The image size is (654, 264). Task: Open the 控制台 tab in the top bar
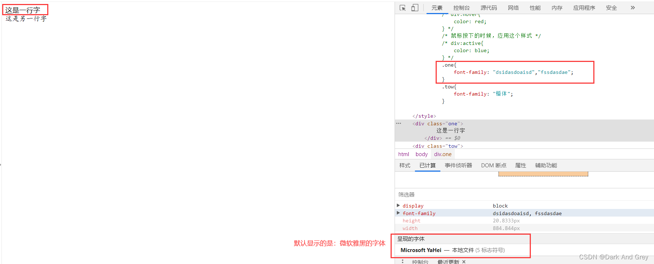(461, 8)
